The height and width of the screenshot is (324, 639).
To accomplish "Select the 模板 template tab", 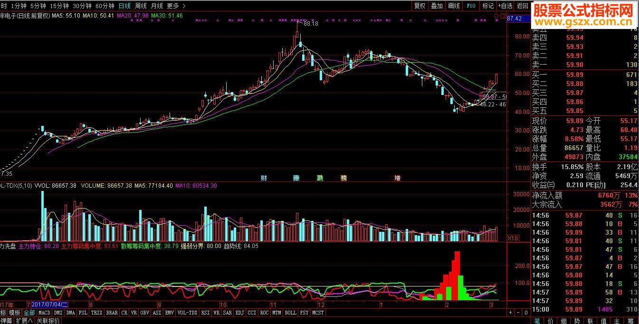I will tap(15, 313).
